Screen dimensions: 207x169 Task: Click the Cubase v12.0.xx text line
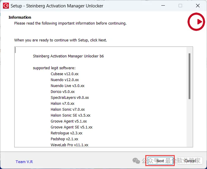click(x=64, y=74)
